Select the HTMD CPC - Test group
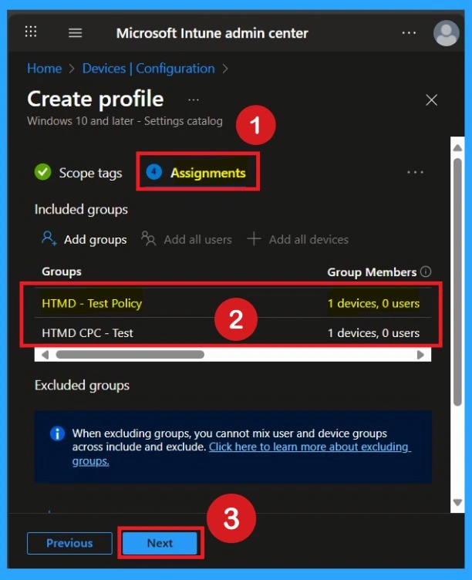Screen dimensions: 472x580 (87, 333)
